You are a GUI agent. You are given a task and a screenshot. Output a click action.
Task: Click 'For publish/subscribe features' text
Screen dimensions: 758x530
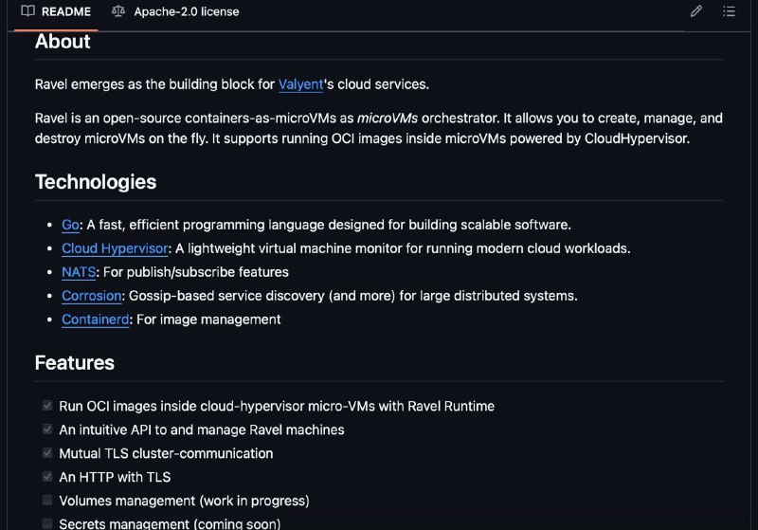tap(196, 272)
